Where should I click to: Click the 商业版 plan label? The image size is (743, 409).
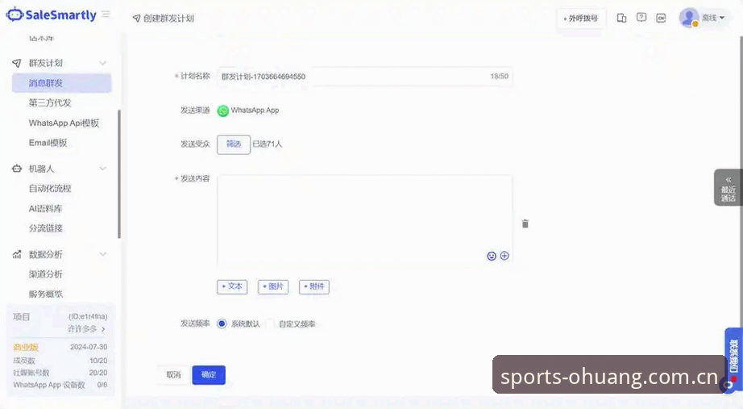26,348
